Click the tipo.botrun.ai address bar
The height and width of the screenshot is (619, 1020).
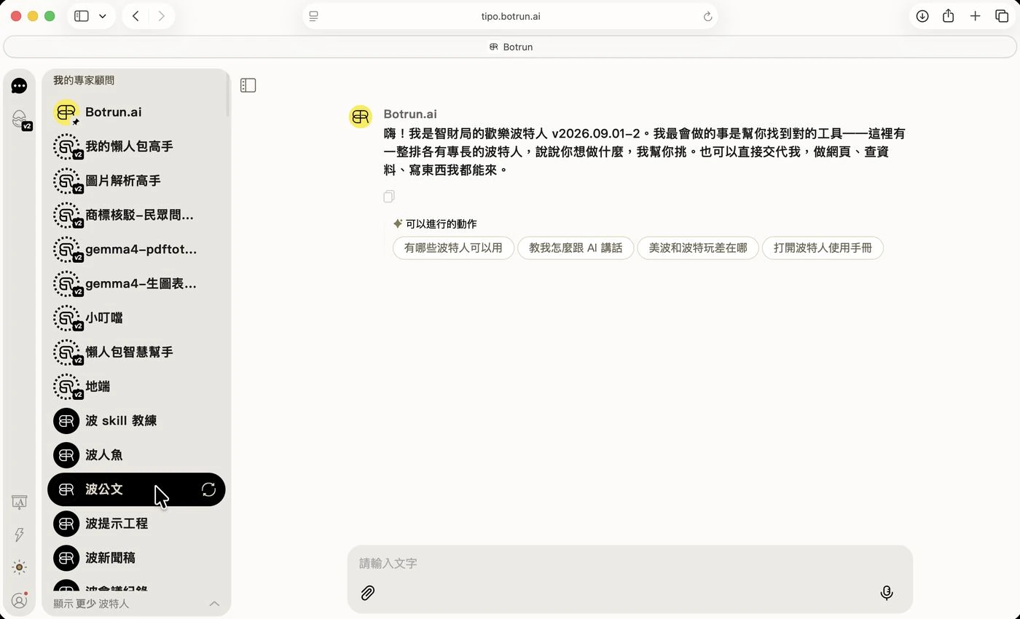point(510,16)
